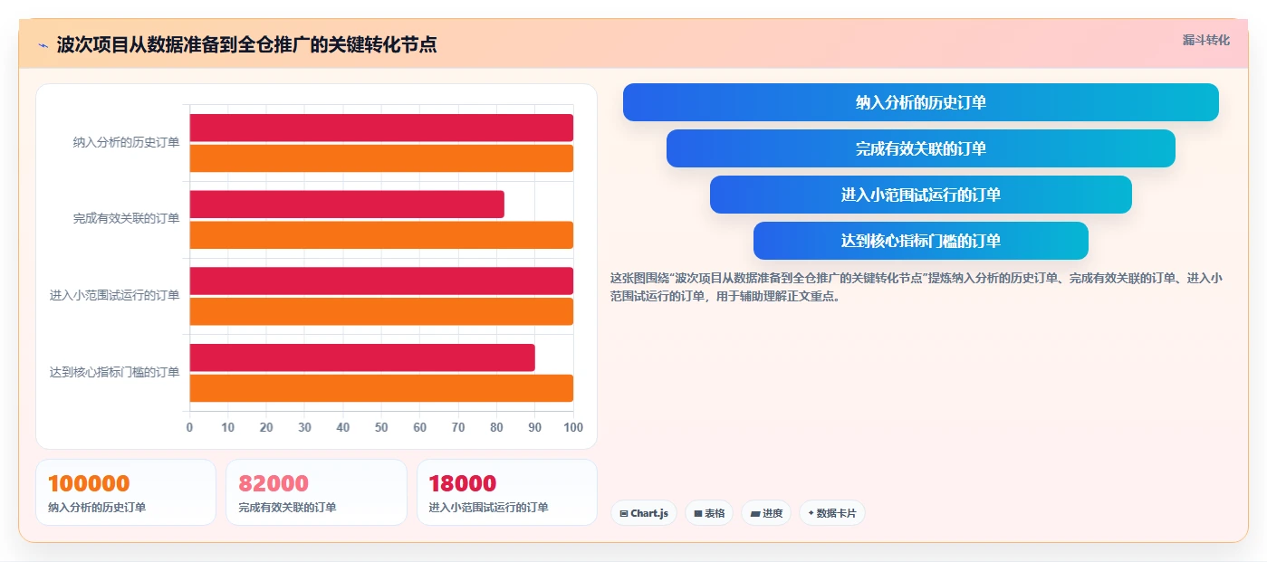Click the red bar for 完成有效关联的订单
Image resolution: width=1267 pixels, height=562 pixels.
[347, 205]
